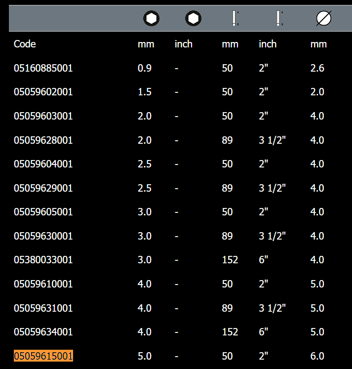Click 5.0 diameter in row 05059634001

click(x=317, y=332)
